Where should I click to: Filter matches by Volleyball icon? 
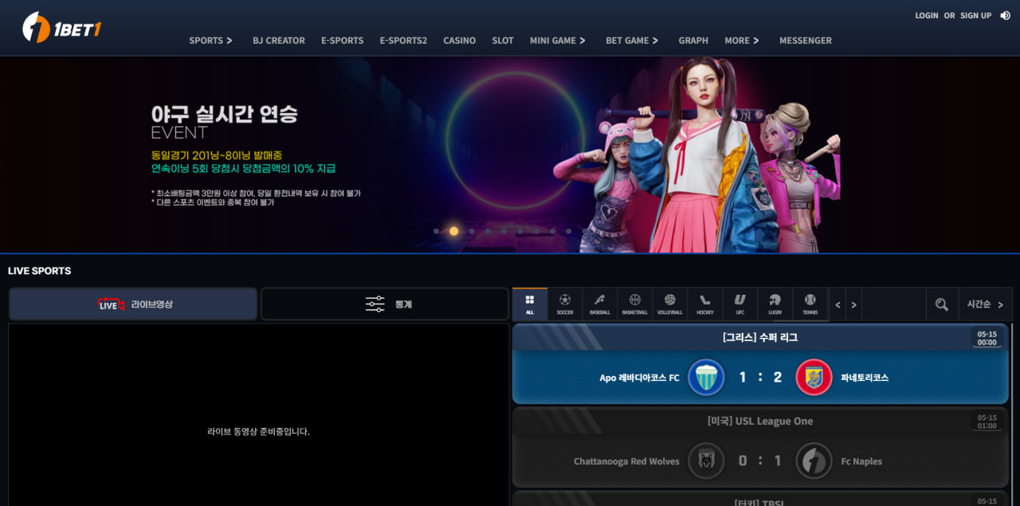pyautogui.click(x=670, y=304)
